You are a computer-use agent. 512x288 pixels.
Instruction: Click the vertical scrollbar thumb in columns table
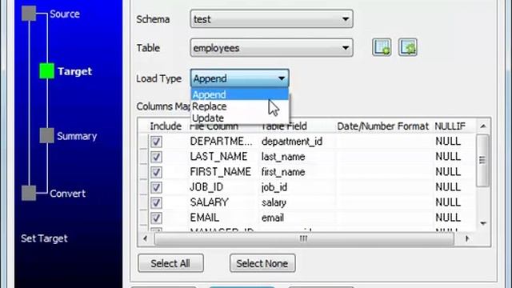[x=483, y=160]
